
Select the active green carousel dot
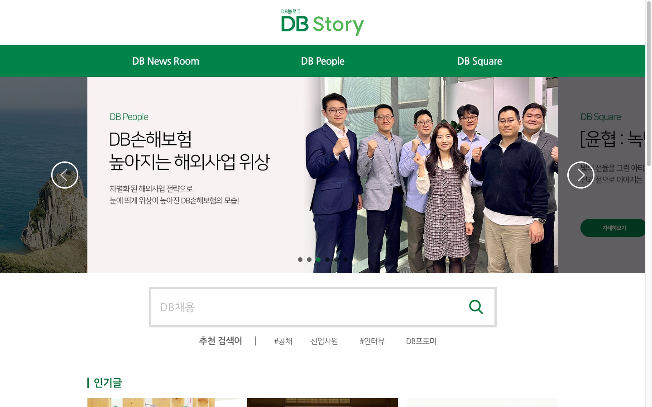(318, 260)
